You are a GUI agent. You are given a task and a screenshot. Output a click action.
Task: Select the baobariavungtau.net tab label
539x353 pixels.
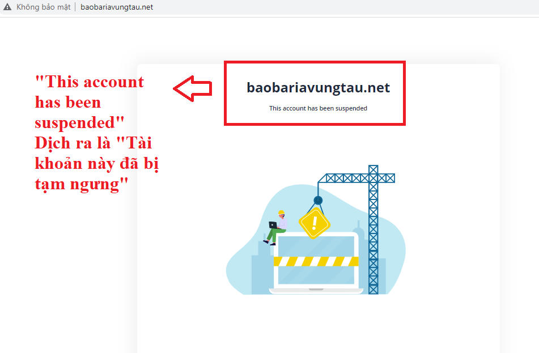pos(116,7)
